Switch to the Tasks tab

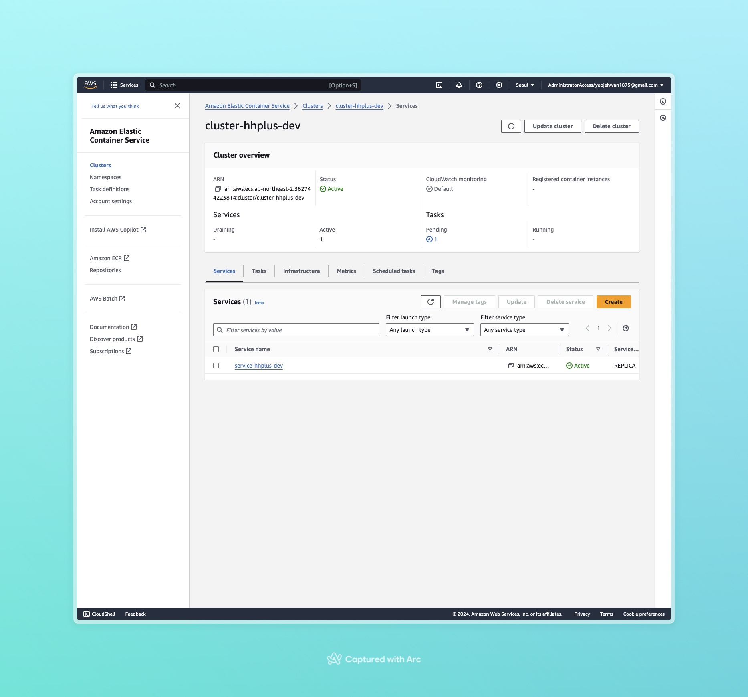(x=259, y=271)
